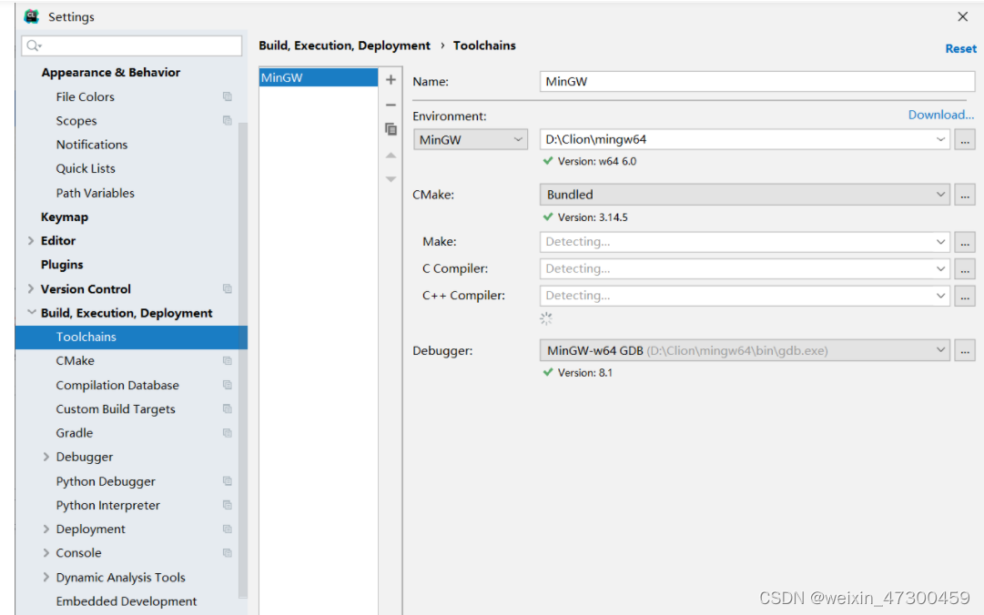Click the CLion logo in the title bar
Screen dimensions: 984x615
31,16
